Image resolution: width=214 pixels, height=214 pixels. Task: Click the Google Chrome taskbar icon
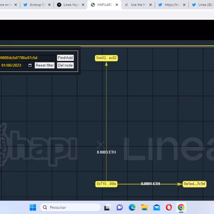point(181,208)
